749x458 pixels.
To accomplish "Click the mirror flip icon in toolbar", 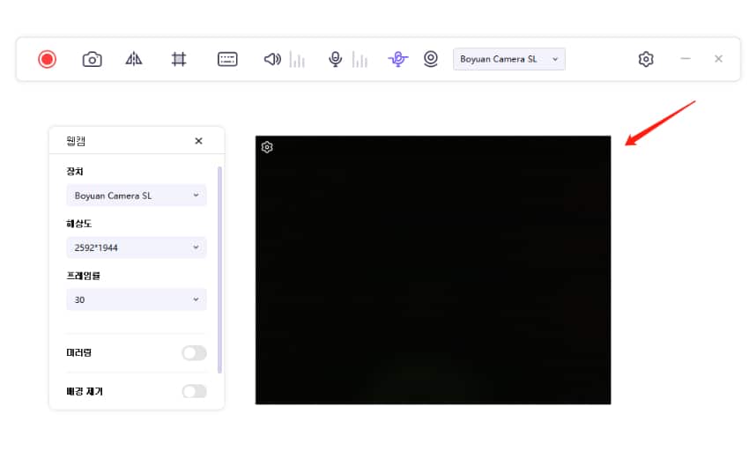I will point(134,59).
